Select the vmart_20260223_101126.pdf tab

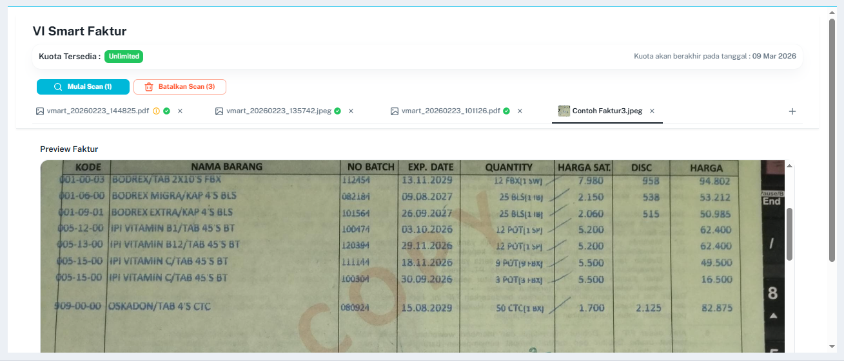coord(450,111)
